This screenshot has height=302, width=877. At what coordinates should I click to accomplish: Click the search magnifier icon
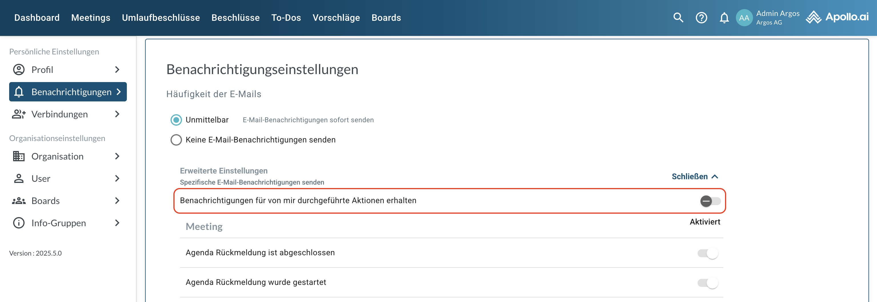click(x=678, y=18)
